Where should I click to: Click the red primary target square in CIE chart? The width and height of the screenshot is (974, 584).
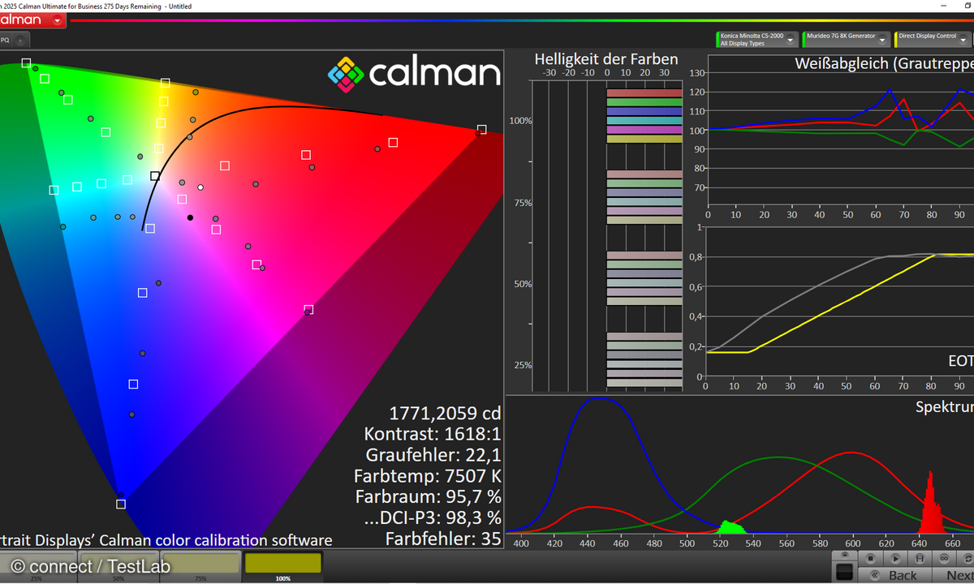pyautogui.click(x=481, y=130)
